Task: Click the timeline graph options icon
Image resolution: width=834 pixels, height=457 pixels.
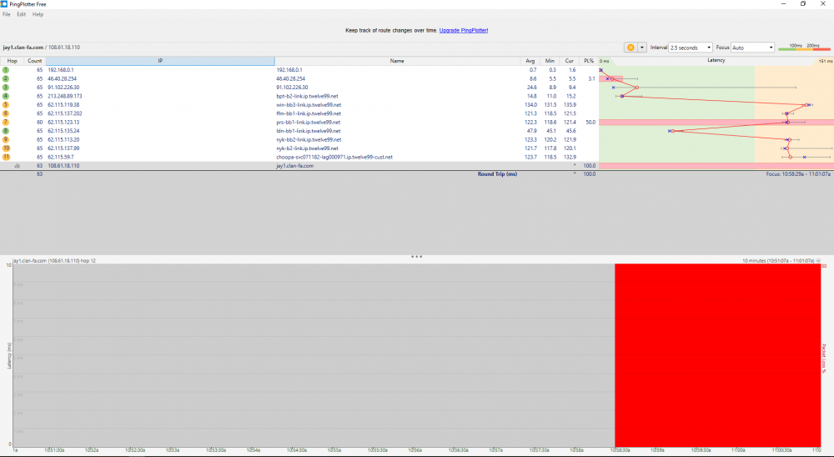Action: point(819,261)
